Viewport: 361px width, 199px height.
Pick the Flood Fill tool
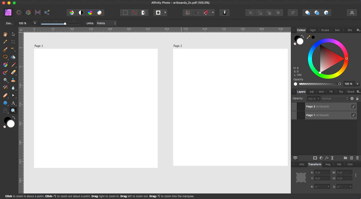pyautogui.click(x=13, y=57)
